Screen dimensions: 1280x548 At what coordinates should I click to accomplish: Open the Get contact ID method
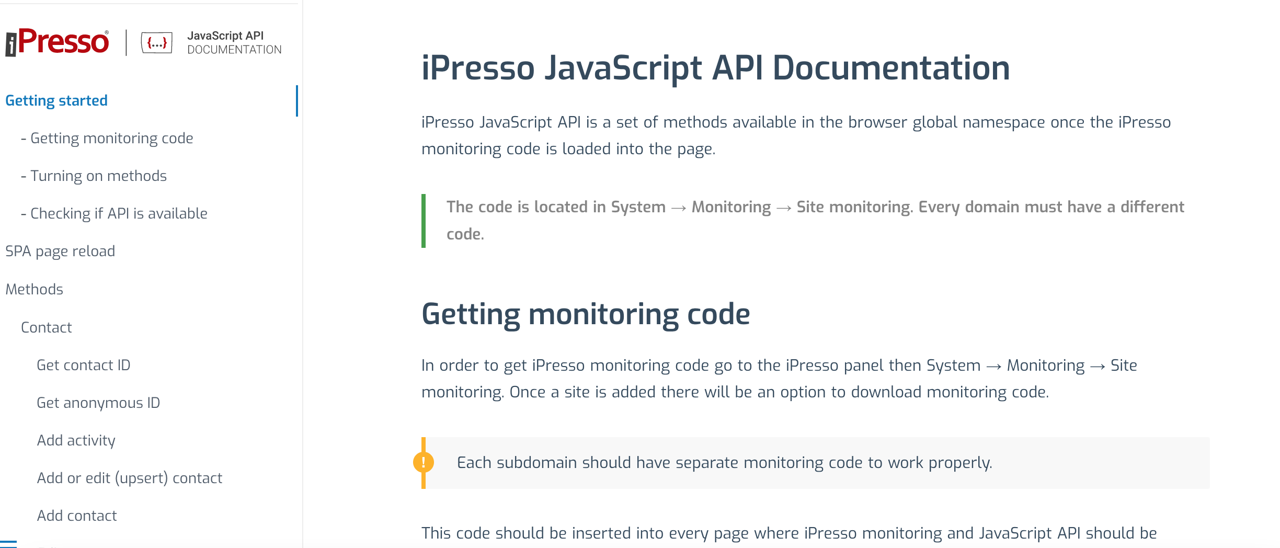tap(84, 365)
